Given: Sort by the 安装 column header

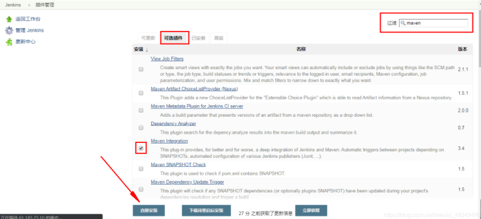Looking at the screenshot, I should click(x=141, y=49).
